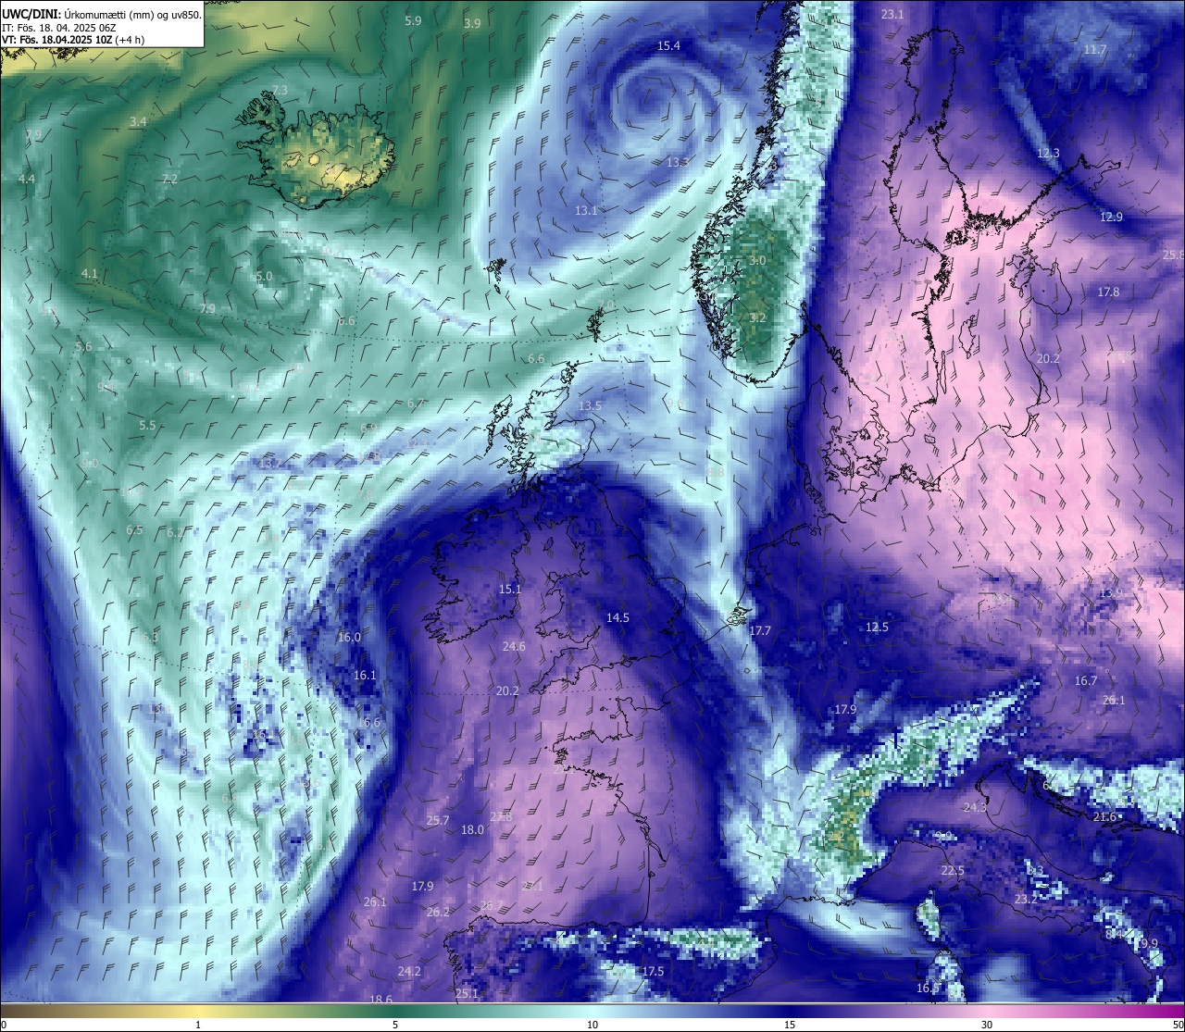This screenshot has width=1185, height=1032.
Task: Click the map value '6.5'
Action: point(134,529)
